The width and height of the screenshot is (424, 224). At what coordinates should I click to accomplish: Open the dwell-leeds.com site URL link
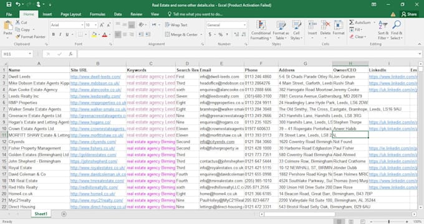click(x=95, y=77)
